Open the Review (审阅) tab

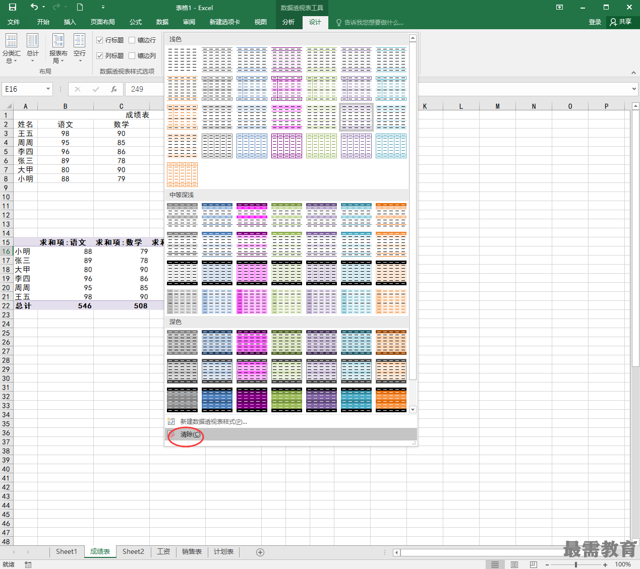point(189,22)
